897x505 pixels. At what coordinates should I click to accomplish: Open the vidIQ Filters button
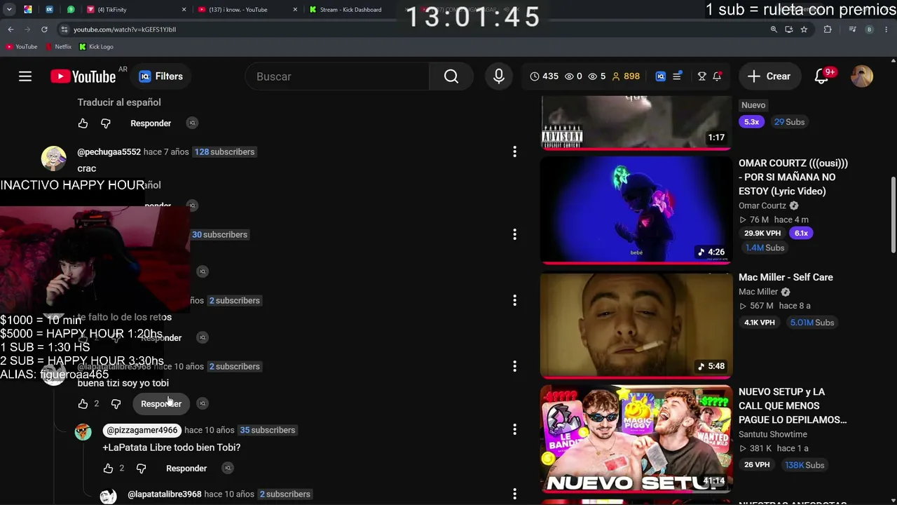(x=161, y=76)
